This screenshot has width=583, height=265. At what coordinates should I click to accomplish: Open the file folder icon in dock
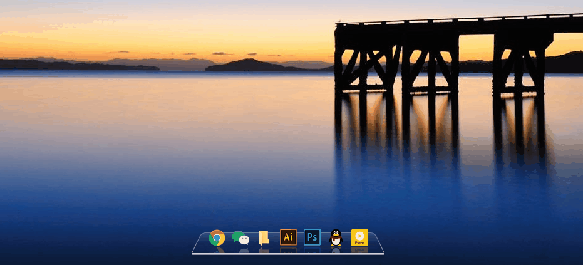click(x=264, y=238)
